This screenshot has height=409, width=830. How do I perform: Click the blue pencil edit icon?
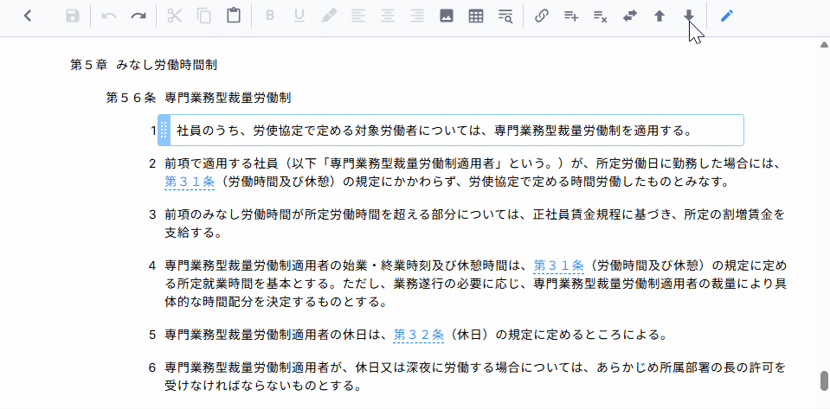727,16
